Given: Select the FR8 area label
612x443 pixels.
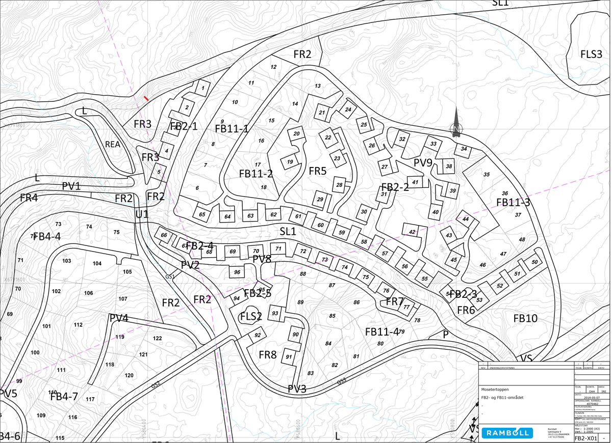Looking at the screenshot, I should pyautogui.click(x=268, y=355).
